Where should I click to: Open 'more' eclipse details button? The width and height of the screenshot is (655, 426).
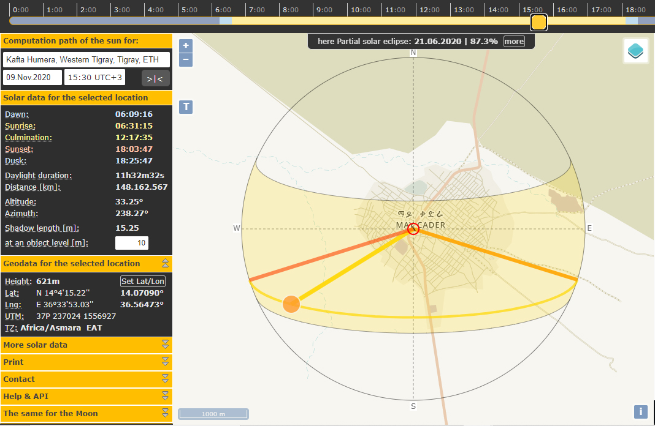[x=514, y=41]
